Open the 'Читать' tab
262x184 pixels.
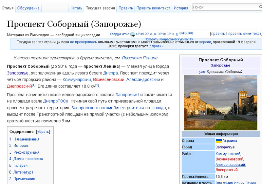coord(76,8)
